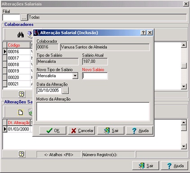Click the question mark icon beside Atalhos F8
Screen dimensions: 190x173
tap(22, 154)
